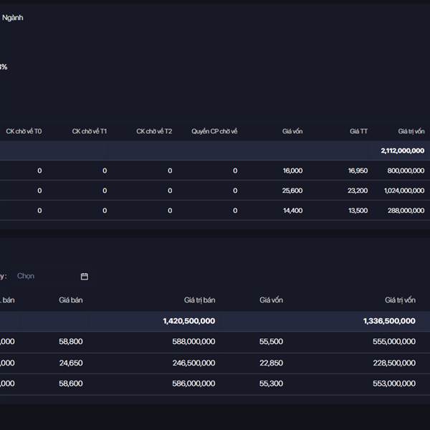The image size is (430, 430).
Task: Select cost price 25,600 cell
Action: (x=292, y=191)
